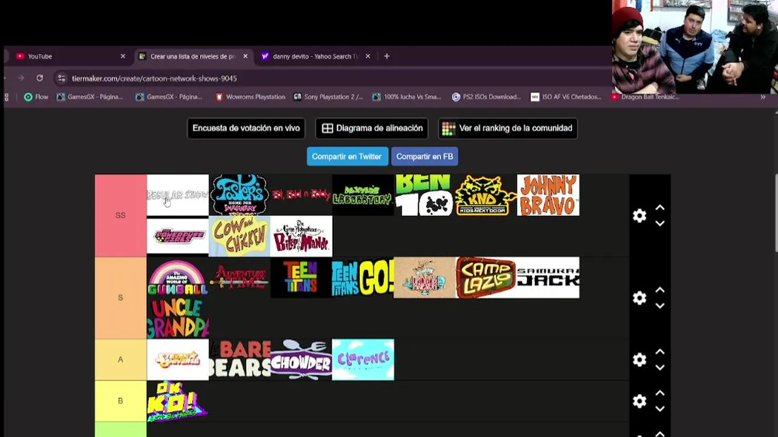Move A tier row down with arrow
This screenshot has width=778, height=437.
(x=660, y=368)
